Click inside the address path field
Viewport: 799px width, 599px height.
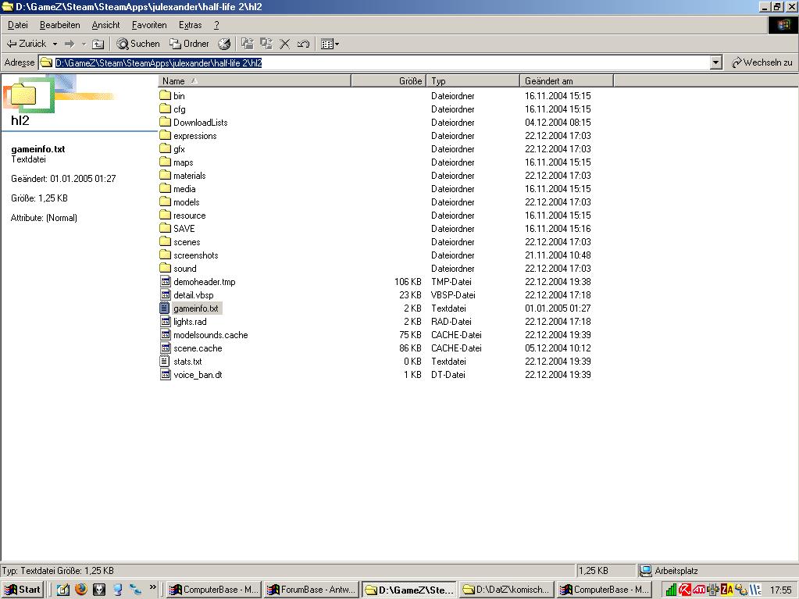click(x=375, y=62)
